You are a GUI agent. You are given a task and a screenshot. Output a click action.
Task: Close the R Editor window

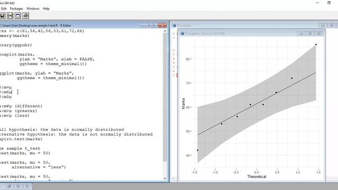(162, 25)
